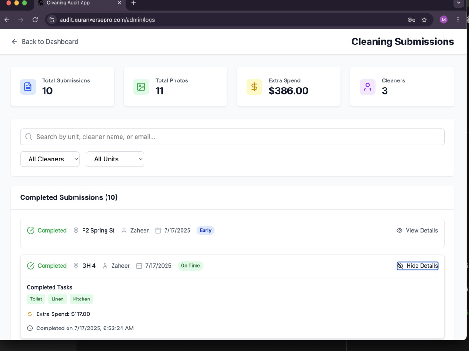Click the F2 Spring St unit name
The width and height of the screenshot is (469, 351).
tap(98, 230)
